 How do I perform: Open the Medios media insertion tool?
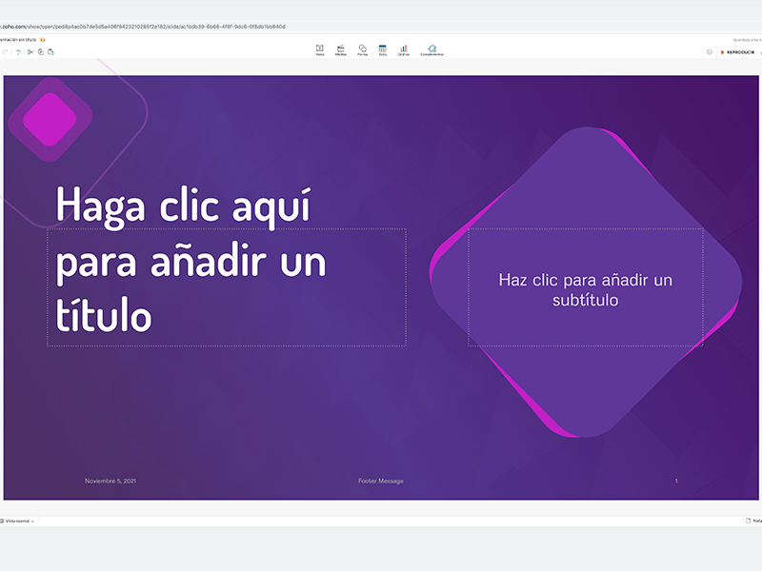(340, 49)
